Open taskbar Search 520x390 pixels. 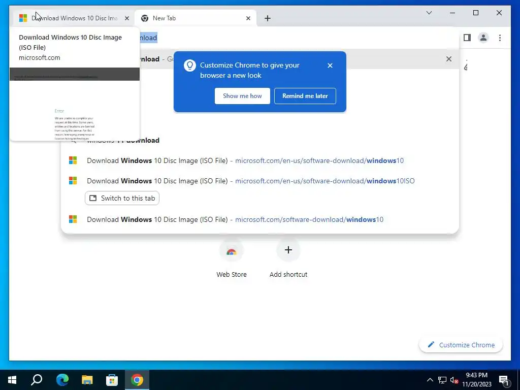[37, 380]
